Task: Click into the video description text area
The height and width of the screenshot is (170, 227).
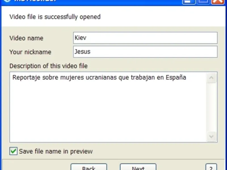Action: tap(108, 107)
